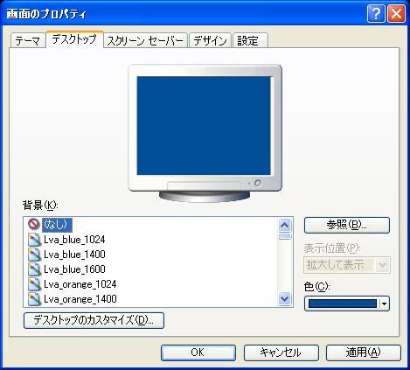The image size is (410, 370).
Task: Pick the Lva_blue_1600 wallpaper icon
Action: tap(34, 269)
